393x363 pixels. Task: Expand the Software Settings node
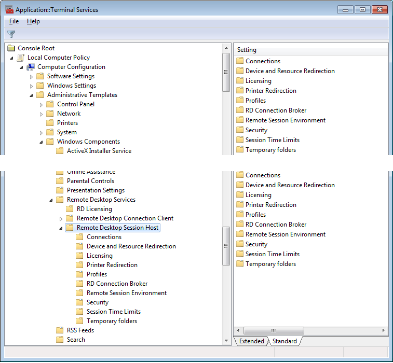point(32,77)
